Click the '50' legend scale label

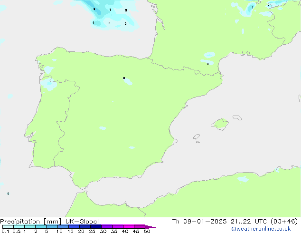147,231
